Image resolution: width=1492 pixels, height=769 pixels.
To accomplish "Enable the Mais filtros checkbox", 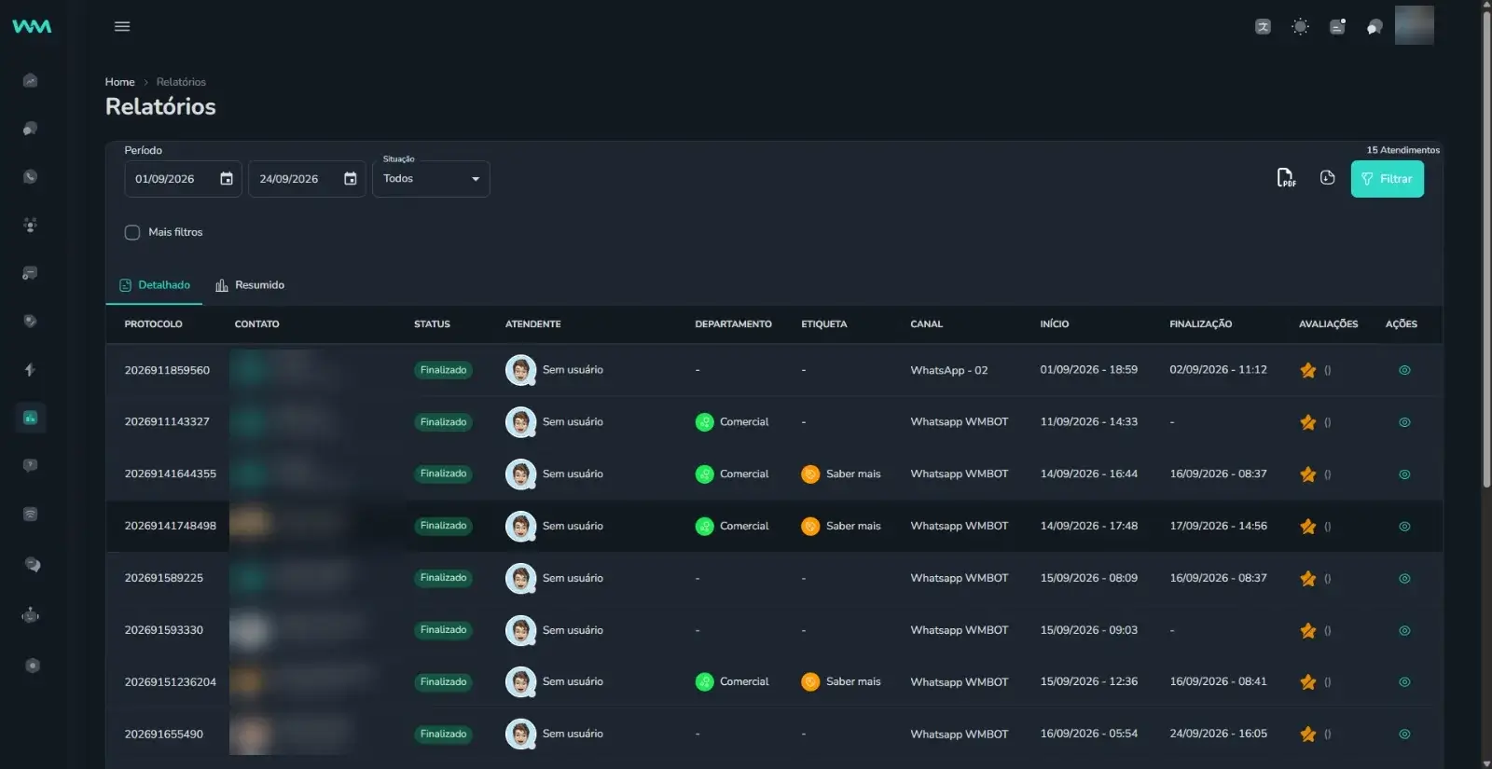I will pos(132,232).
